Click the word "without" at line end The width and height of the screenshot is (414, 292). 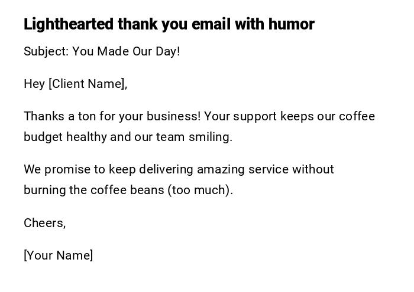click(313, 169)
